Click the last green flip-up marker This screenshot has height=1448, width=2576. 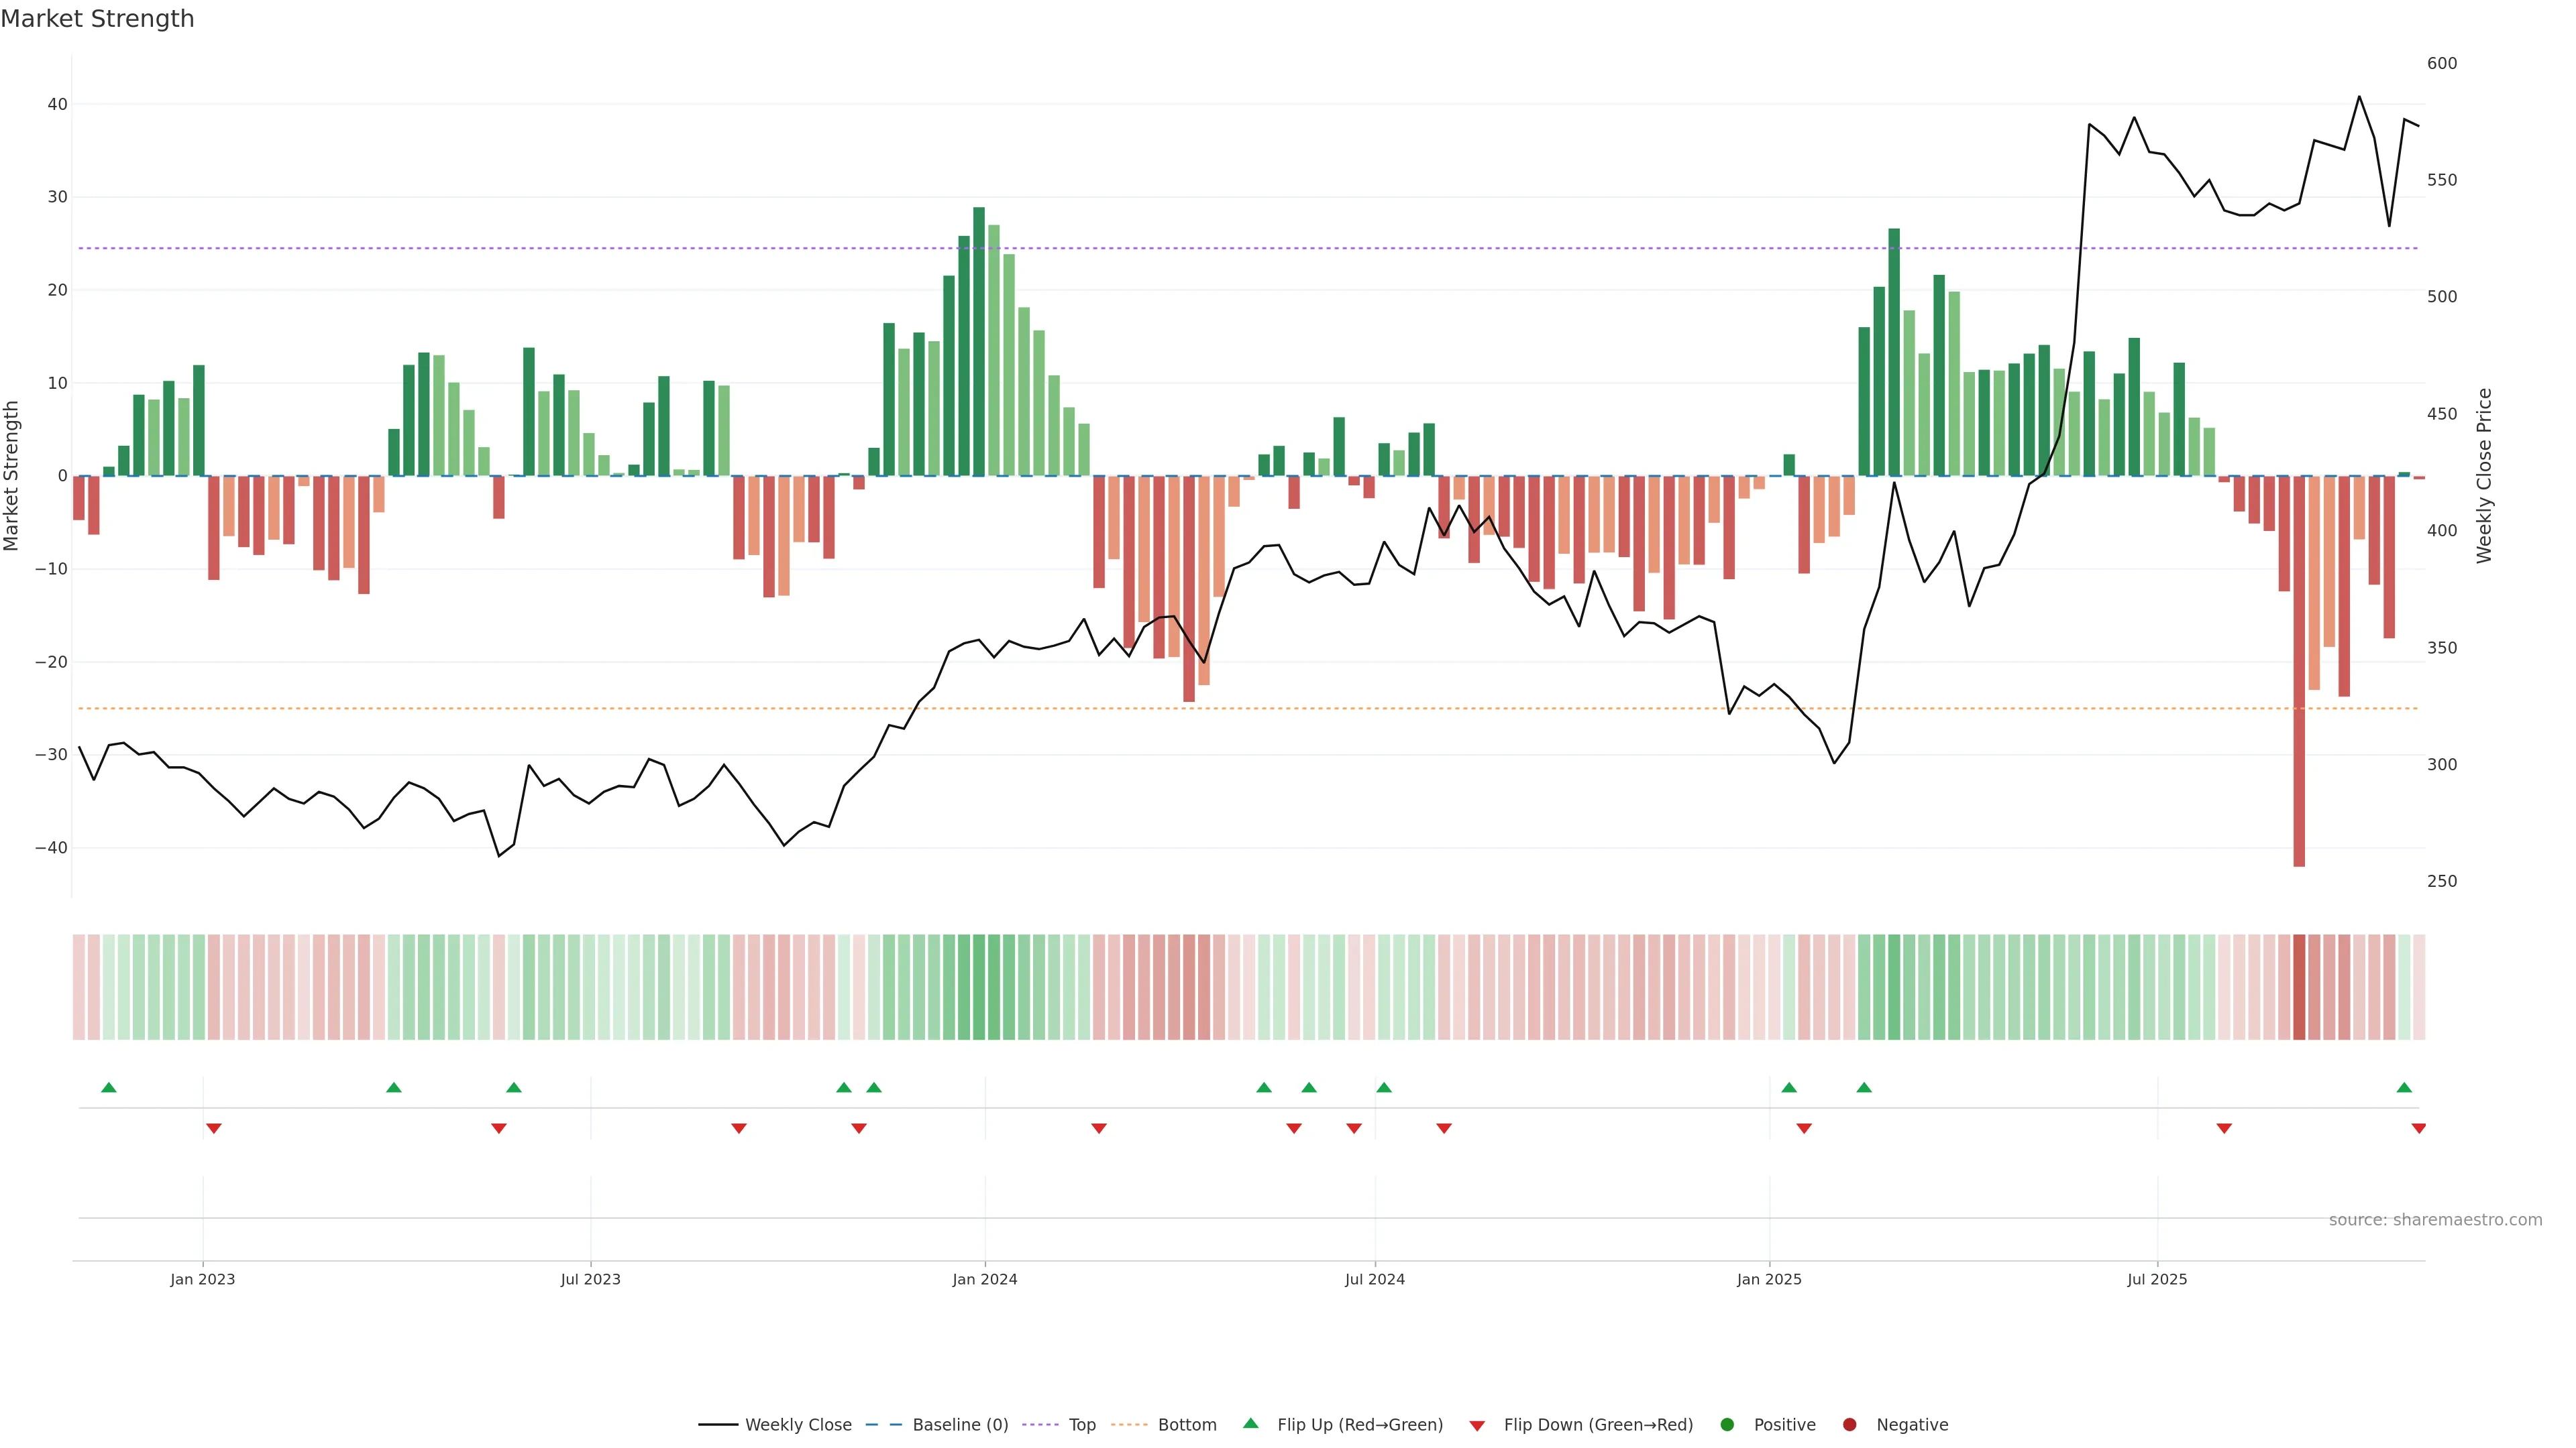2404,1087
